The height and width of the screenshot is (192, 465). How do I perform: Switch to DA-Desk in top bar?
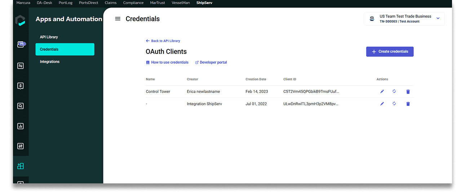(45, 3)
